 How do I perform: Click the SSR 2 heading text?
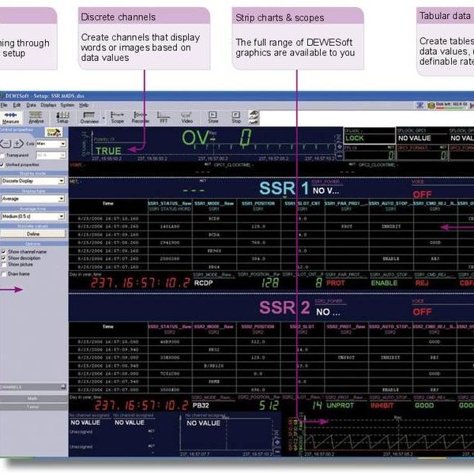click(284, 307)
